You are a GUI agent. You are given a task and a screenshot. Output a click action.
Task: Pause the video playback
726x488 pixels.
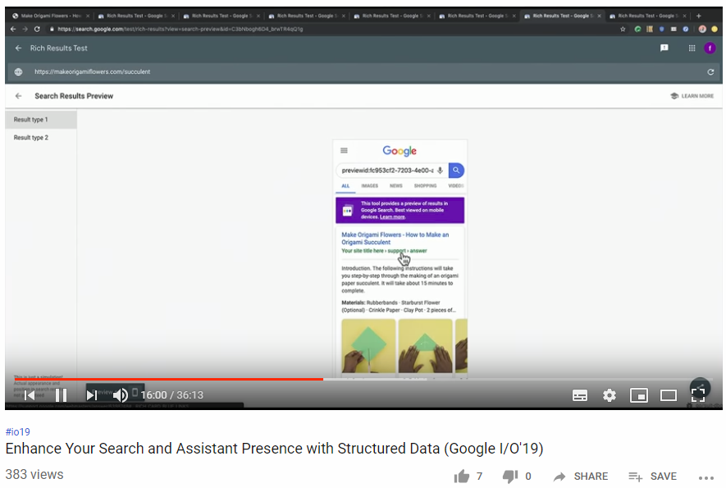[x=62, y=395]
